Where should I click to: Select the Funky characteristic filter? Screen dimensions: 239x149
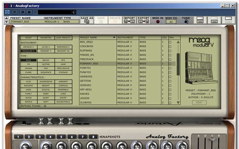point(28,94)
